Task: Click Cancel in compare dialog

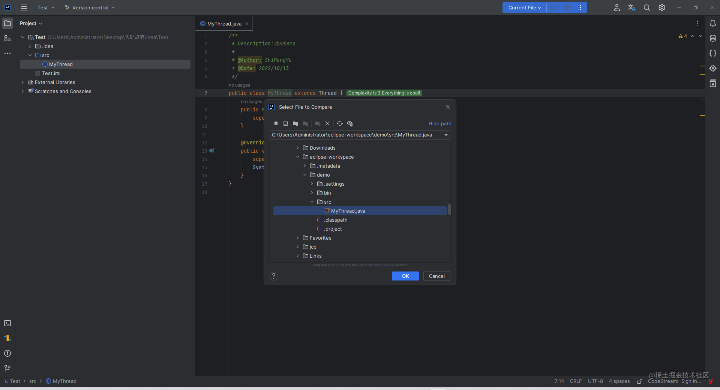Action: [x=437, y=276]
